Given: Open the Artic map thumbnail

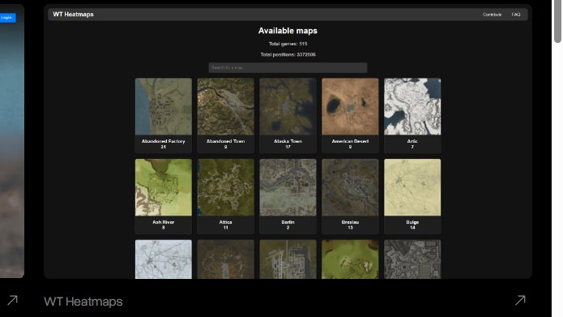Looking at the screenshot, I should [x=412, y=106].
